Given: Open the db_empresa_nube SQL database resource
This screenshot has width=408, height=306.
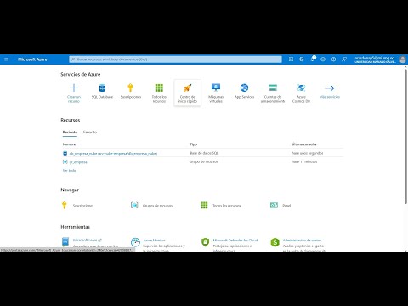Looking at the screenshot, I should [113, 153].
